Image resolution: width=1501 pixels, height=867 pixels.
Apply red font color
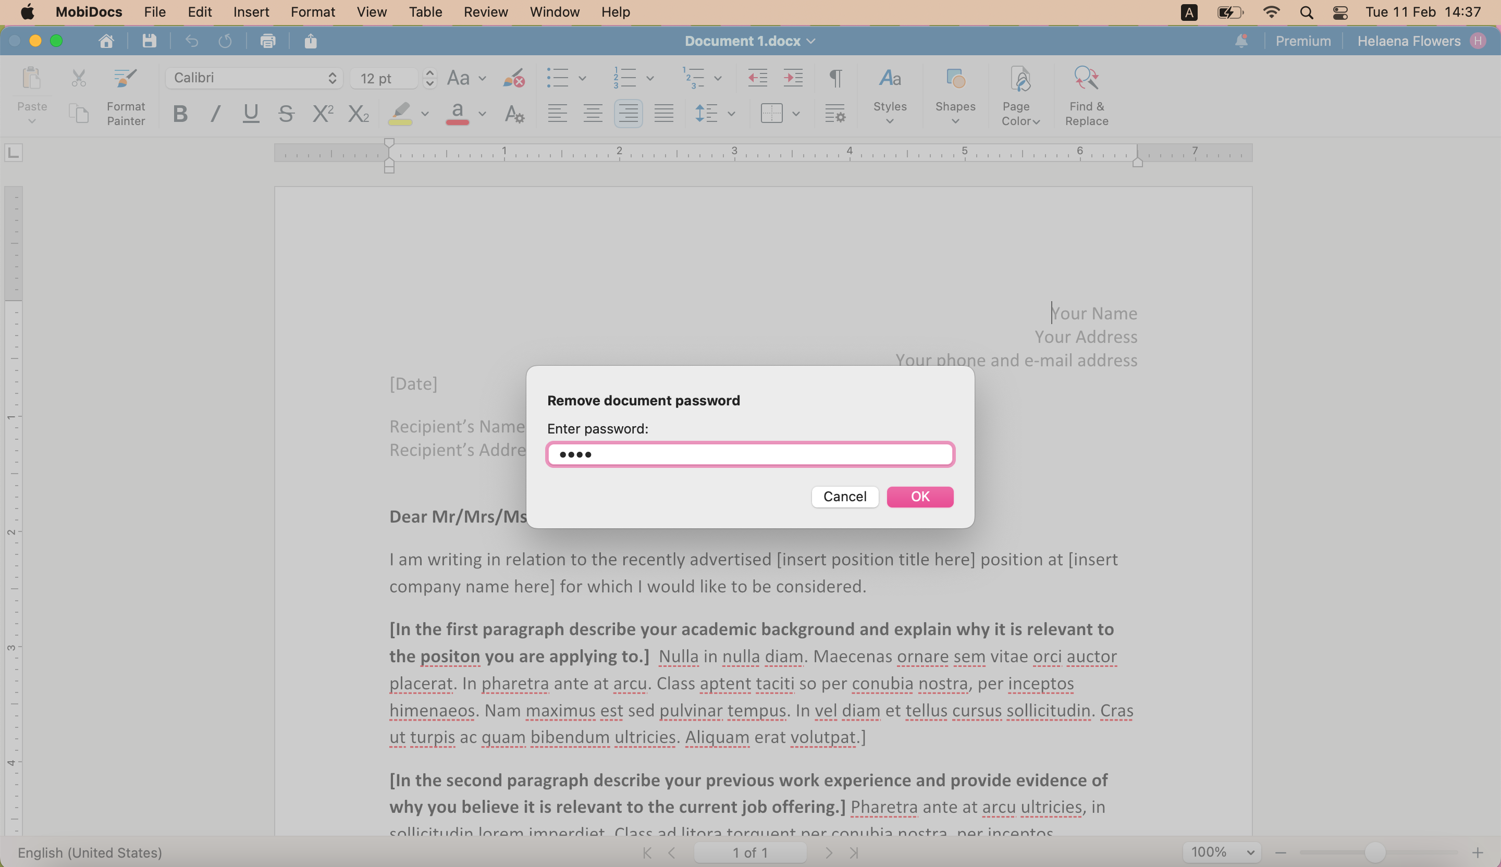[x=458, y=113]
